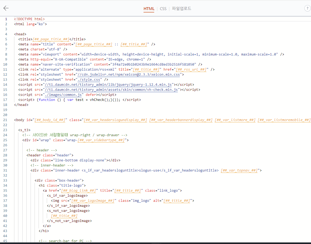Viewport: 311px width, 244px height.
Task: Click the closing </h1> tag
Action: tap(44, 231)
